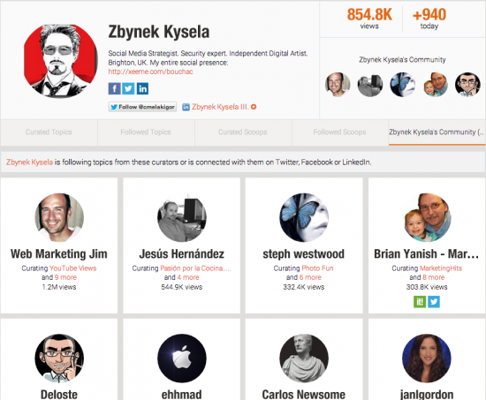Screen dimensions: 486x400
Task: Open the Curated Scoops tab
Action: coord(243,132)
